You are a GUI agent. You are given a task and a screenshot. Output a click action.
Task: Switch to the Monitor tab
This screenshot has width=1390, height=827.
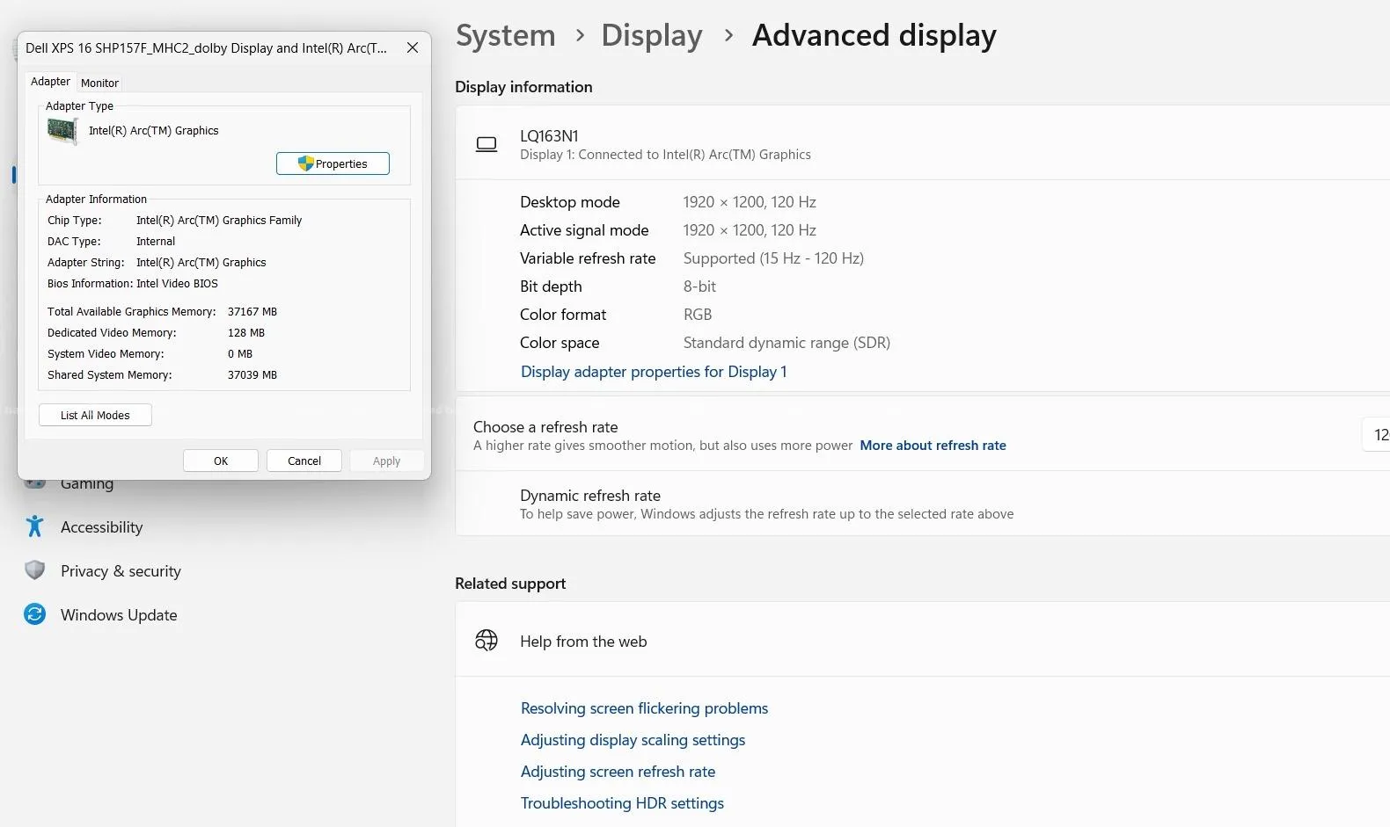(99, 83)
